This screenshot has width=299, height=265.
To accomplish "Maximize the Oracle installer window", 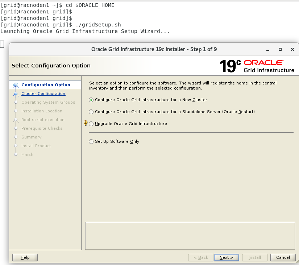I will pos(280,49).
